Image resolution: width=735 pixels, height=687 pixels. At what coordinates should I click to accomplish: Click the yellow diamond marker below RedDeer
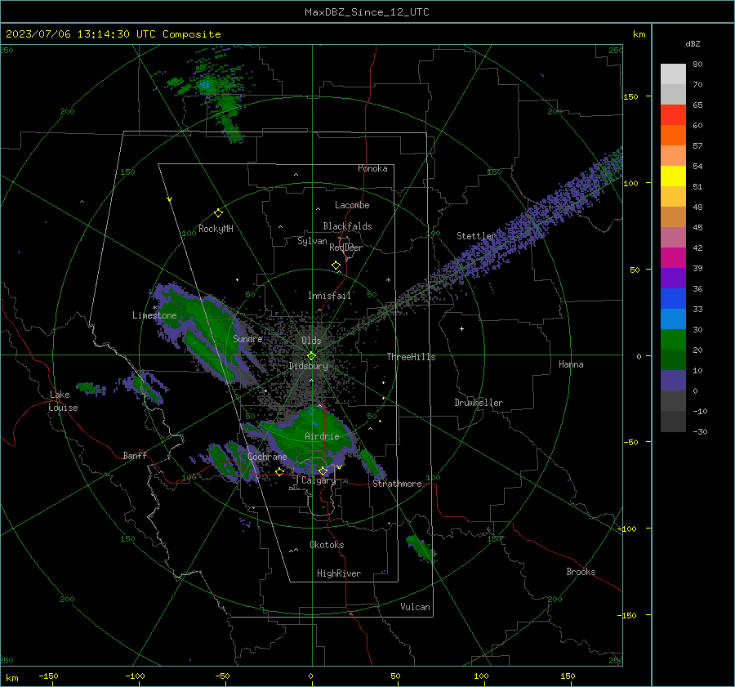336,265
